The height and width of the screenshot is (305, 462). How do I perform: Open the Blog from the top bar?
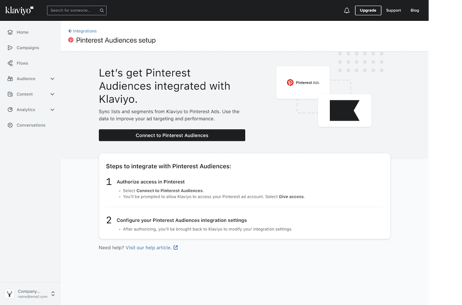pos(414,10)
